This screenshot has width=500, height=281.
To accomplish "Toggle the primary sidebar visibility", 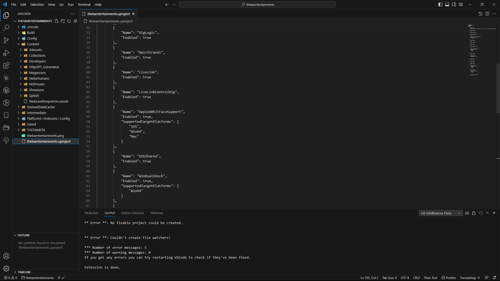I will tap(440, 4).
